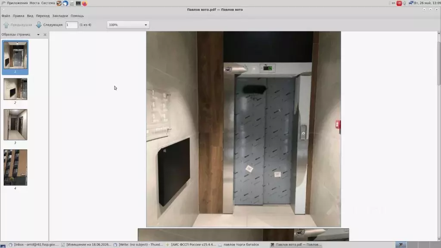The height and width of the screenshot is (248, 441).
Task: Open the Вид menu
Action: click(x=30, y=16)
